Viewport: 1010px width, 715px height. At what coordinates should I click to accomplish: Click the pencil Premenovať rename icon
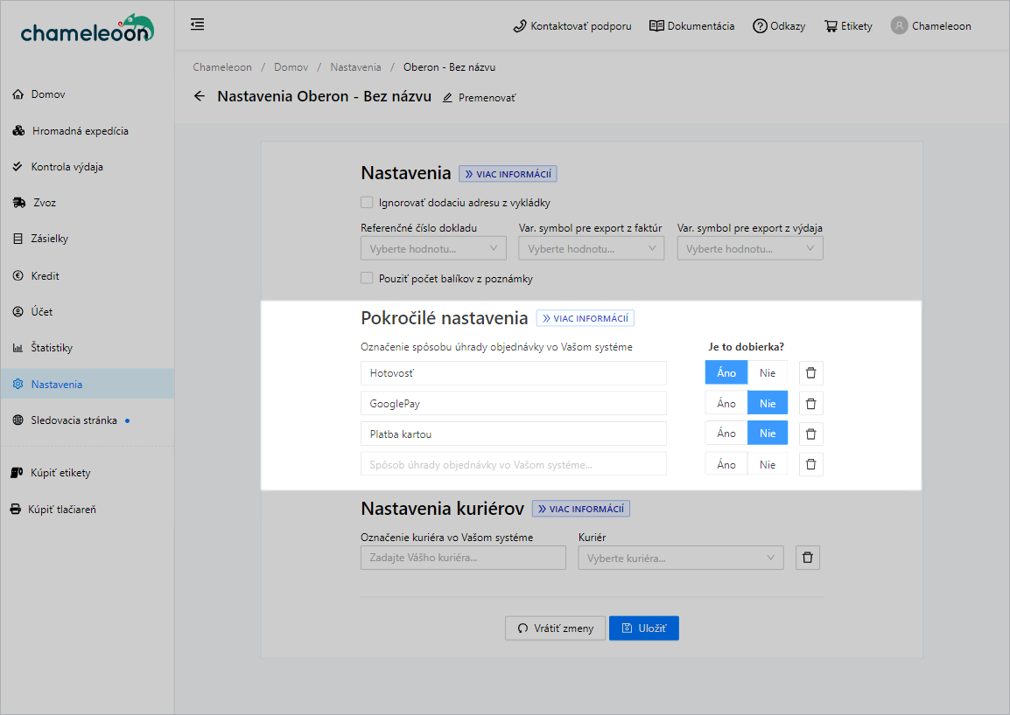(448, 98)
